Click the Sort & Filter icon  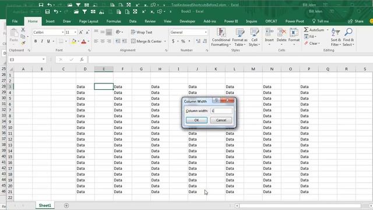coord(336,32)
